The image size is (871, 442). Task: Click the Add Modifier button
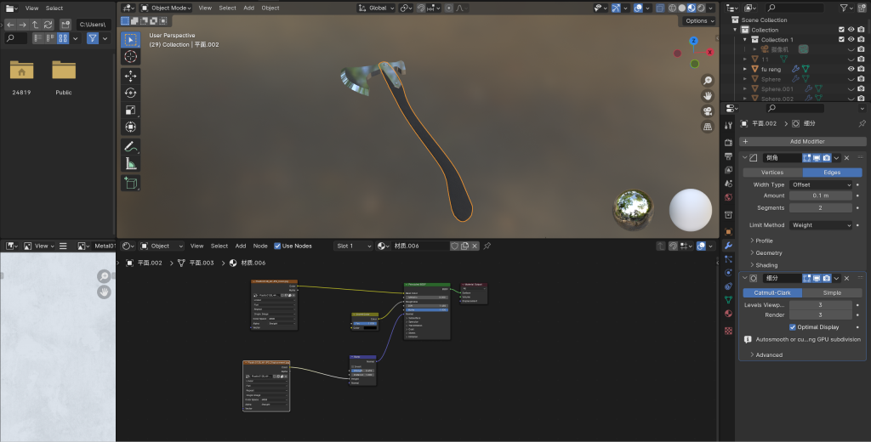coord(803,142)
